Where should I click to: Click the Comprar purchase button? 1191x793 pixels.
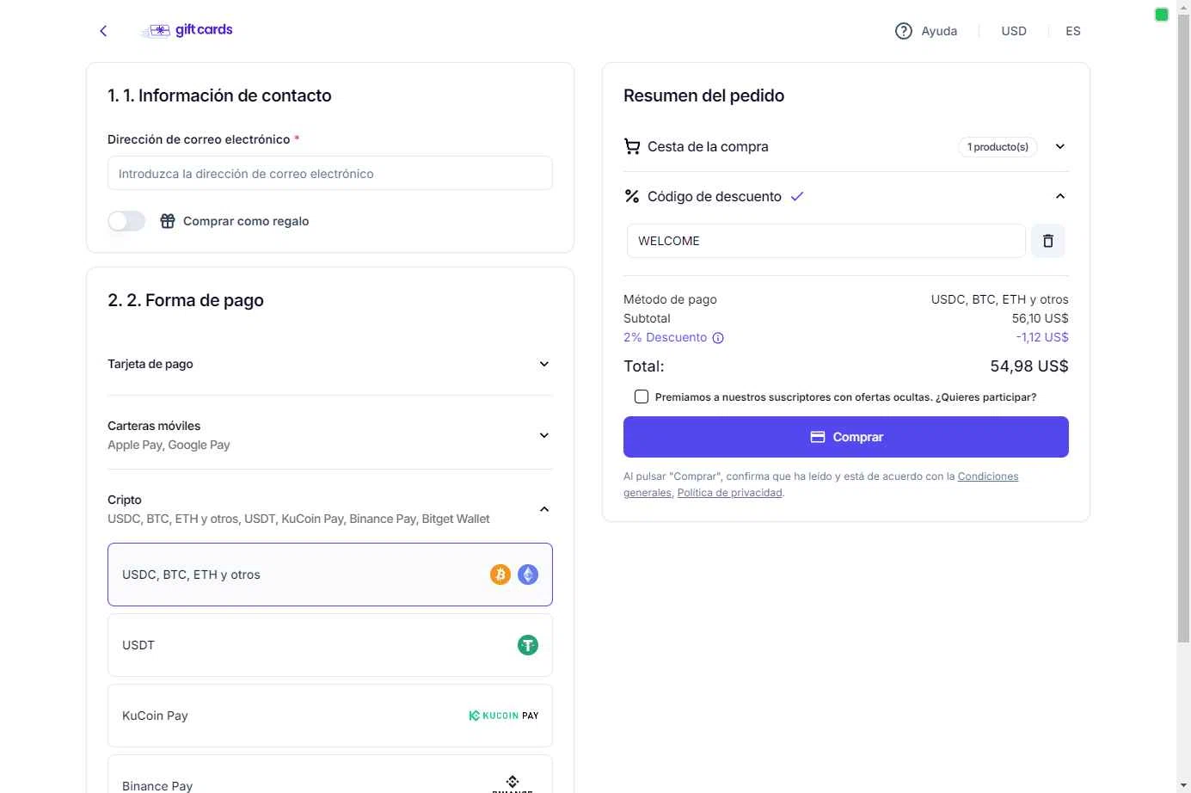(x=846, y=437)
